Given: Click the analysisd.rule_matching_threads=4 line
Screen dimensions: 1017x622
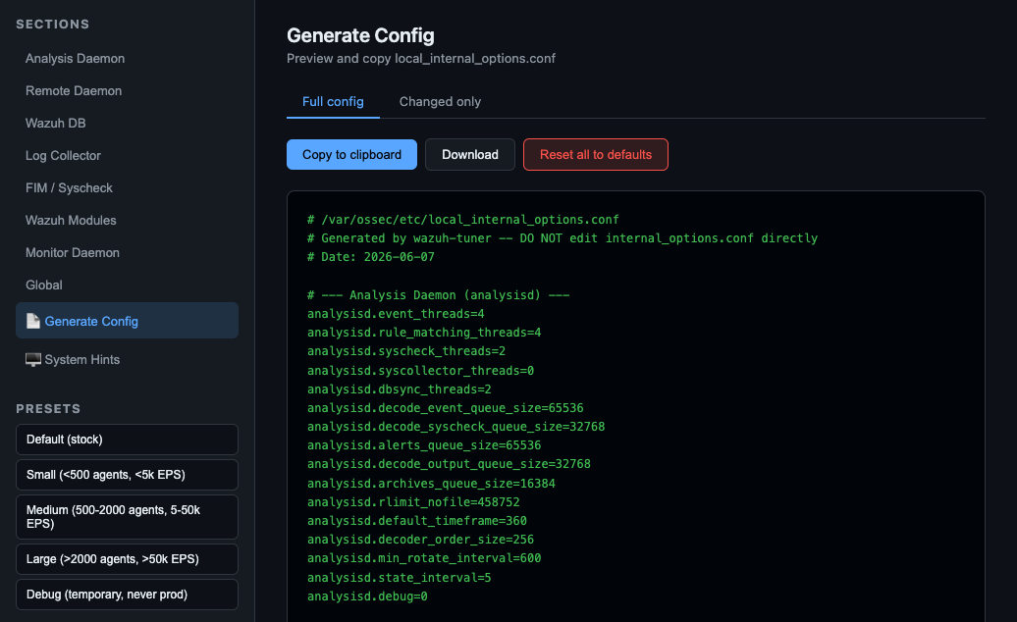Looking at the screenshot, I should [x=424, y=333].
